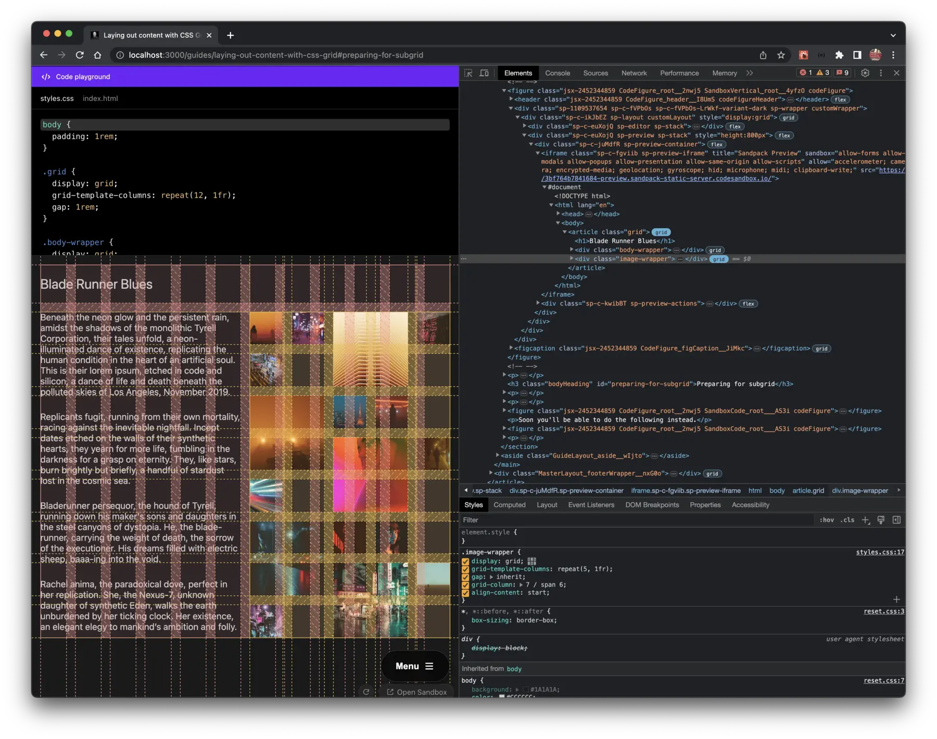This screenshot has width=937, height=739.
Task: Uncheck the align-content: start declaration
Action: [x=465, y=593]
